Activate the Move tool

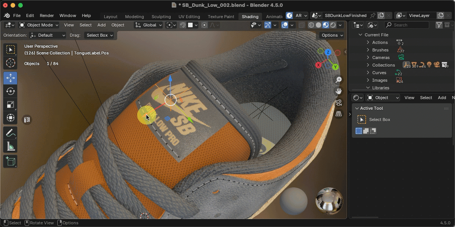(x=10, y=78)
